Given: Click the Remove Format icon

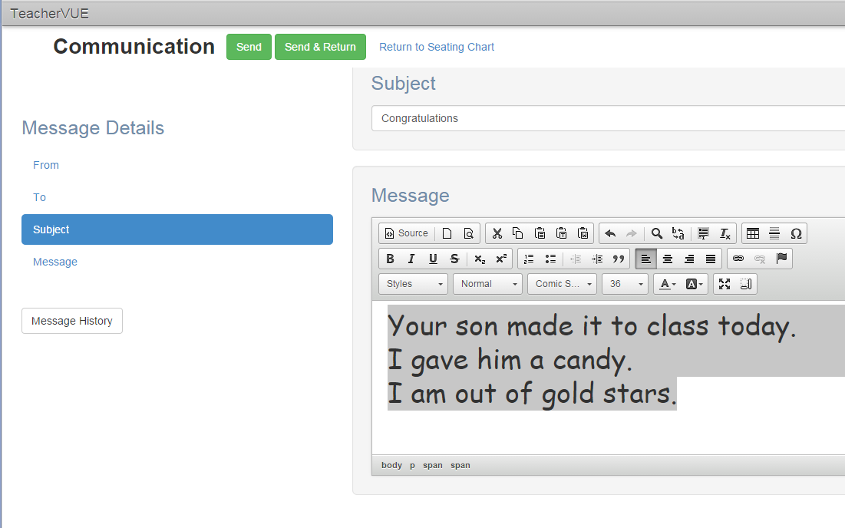Looking at the screenshot, I should tap(725, 233).
